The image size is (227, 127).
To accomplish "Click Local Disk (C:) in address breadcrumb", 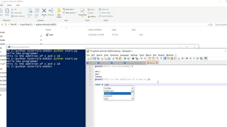I will [x=26, y=25].
